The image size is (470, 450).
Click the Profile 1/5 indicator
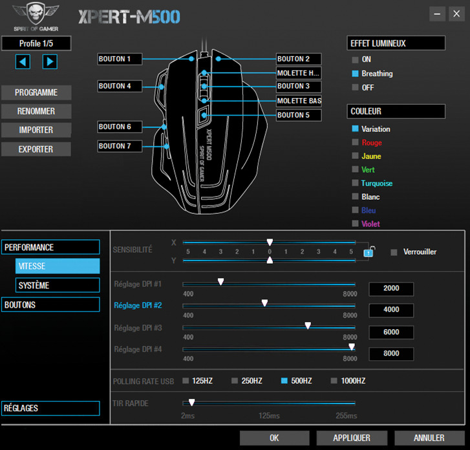[36, 43]
